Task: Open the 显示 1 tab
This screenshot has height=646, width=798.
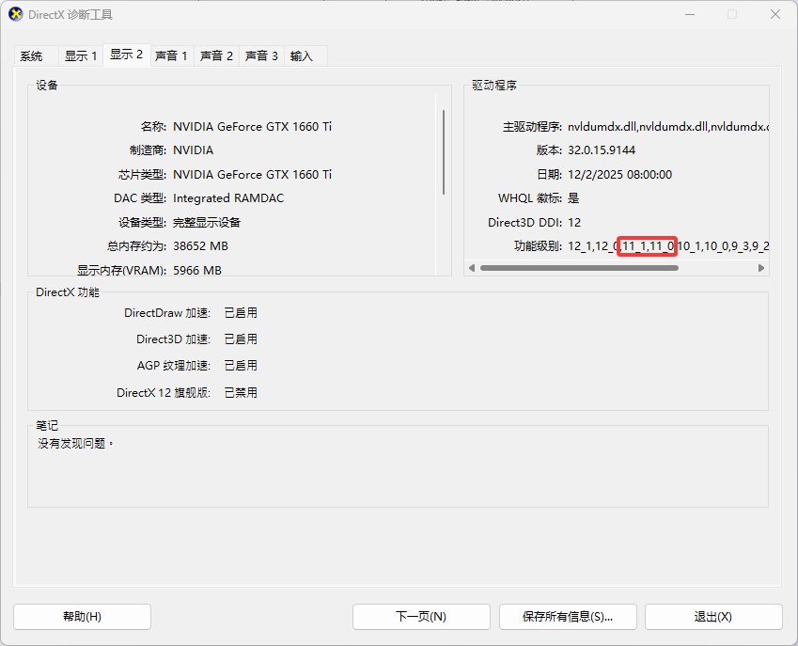Action: pos(81,55)
